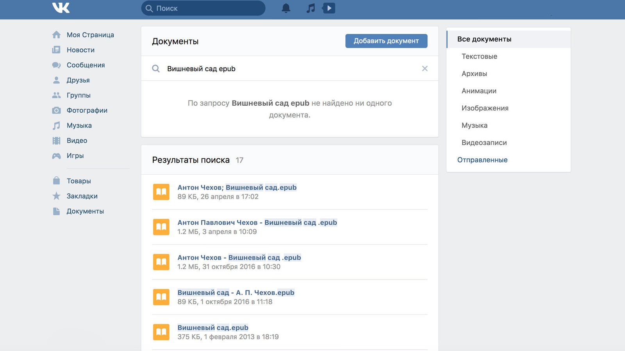The image size is (625, 351).
Task: Open Документы in left menu
Action: click(85, 211)
